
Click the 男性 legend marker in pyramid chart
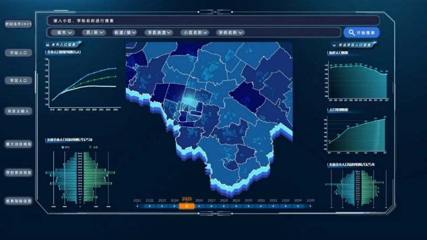pos(62,147)
